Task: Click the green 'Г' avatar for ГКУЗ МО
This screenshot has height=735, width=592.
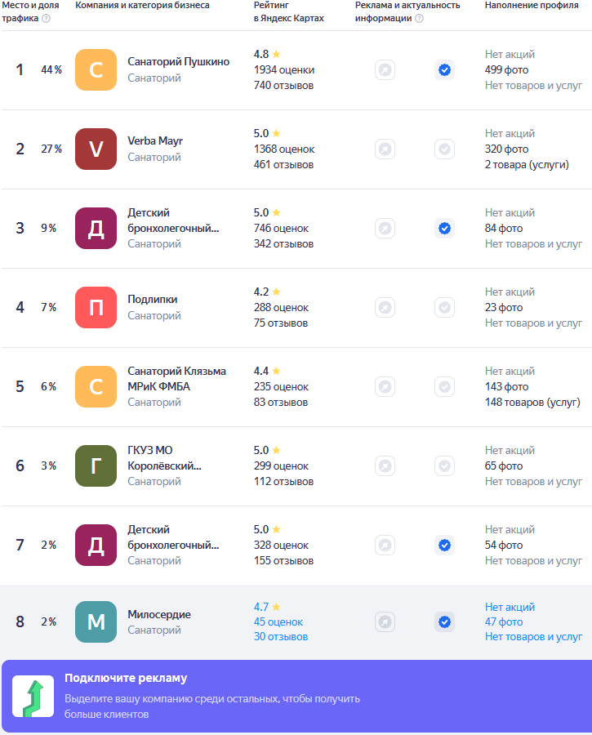Action: 96,466
